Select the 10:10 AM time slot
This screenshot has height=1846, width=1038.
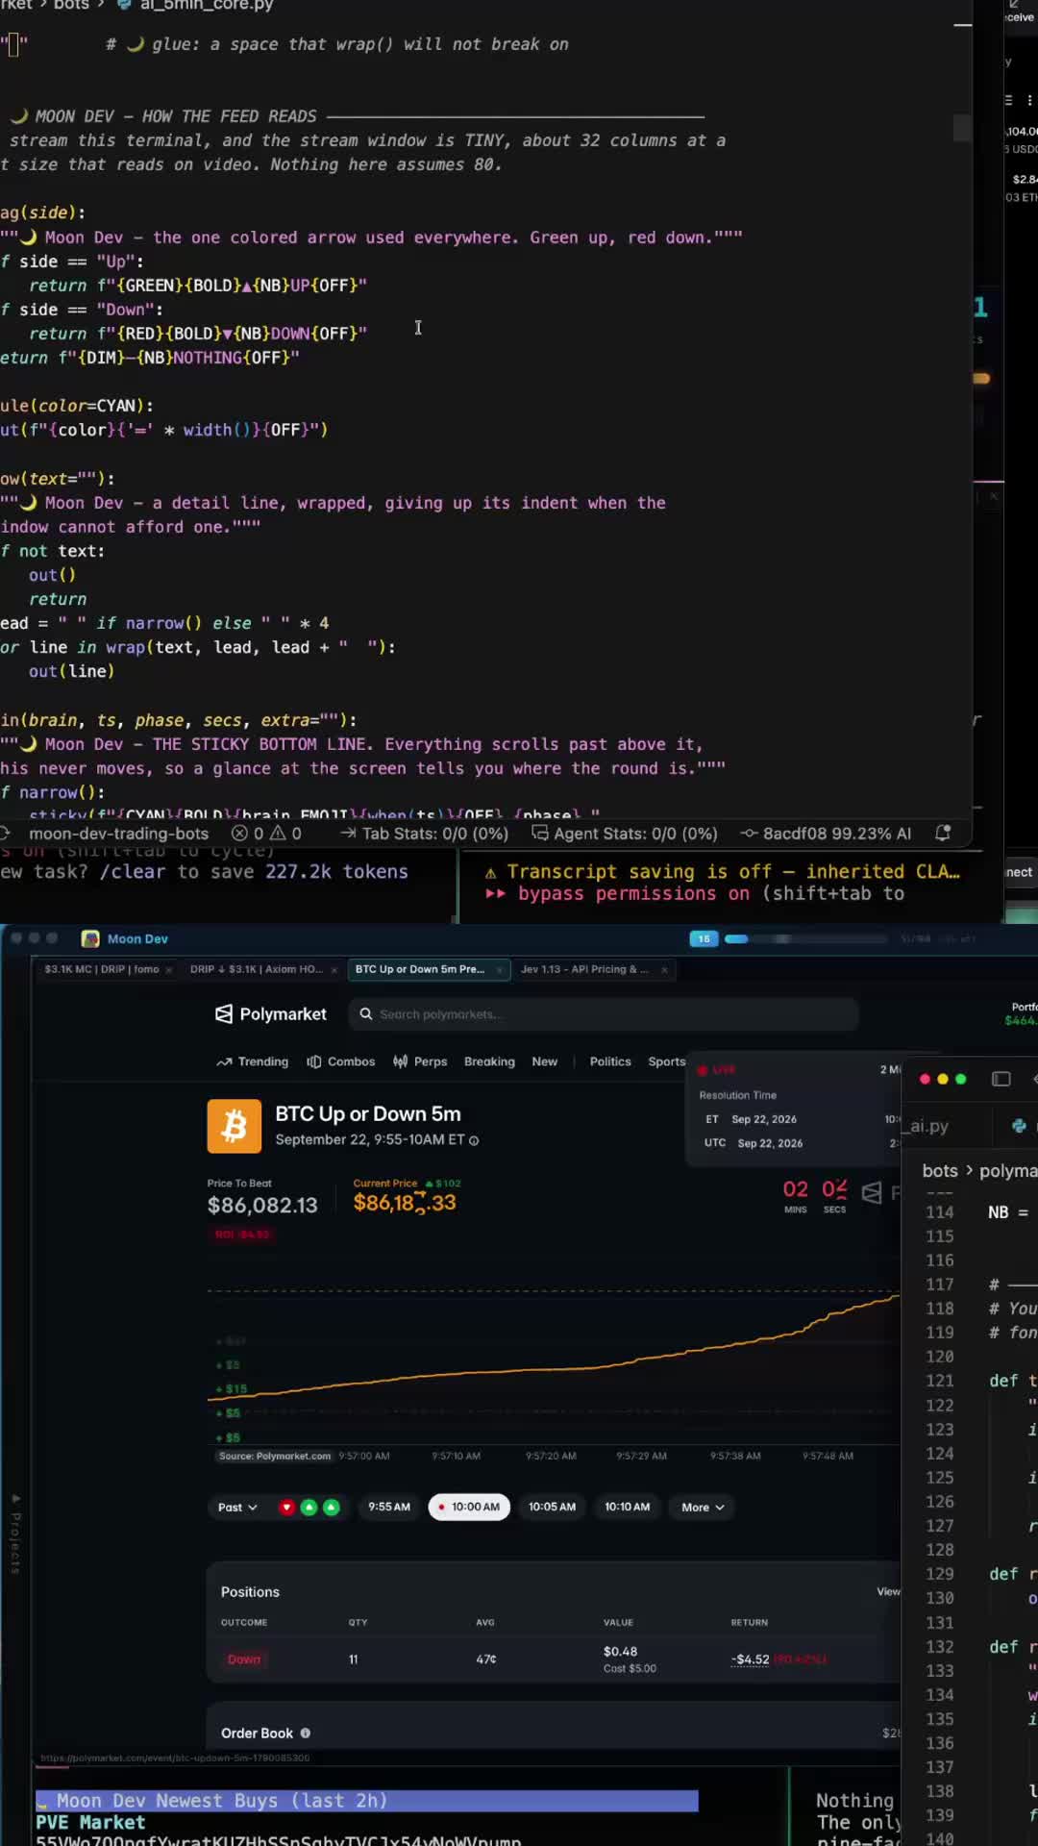[628, 1508]
